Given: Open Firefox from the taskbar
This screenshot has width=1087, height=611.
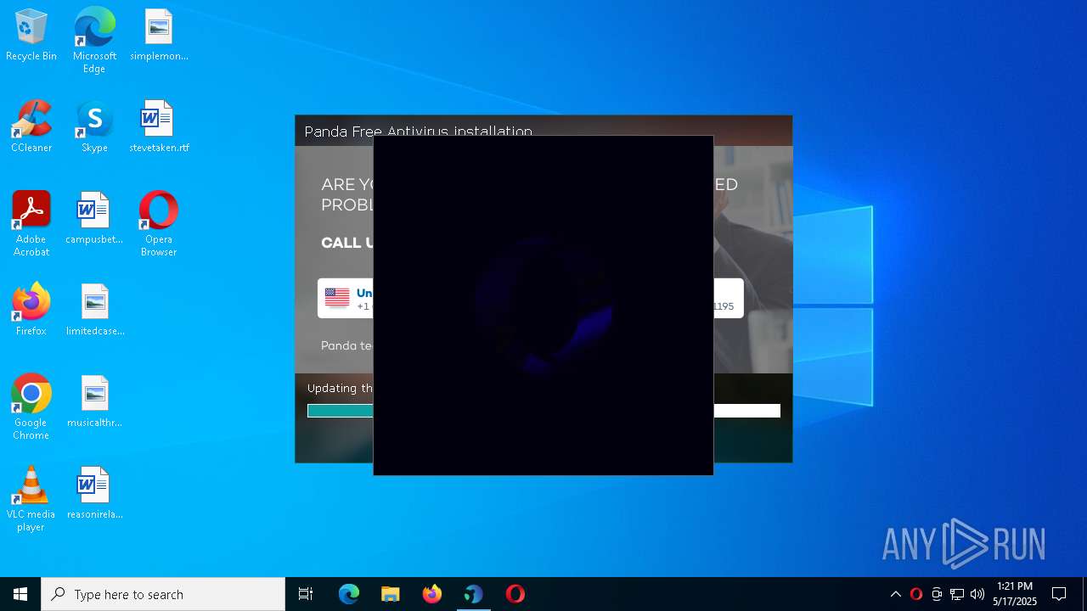Looking at the screenshot, I should pos(432,594).
